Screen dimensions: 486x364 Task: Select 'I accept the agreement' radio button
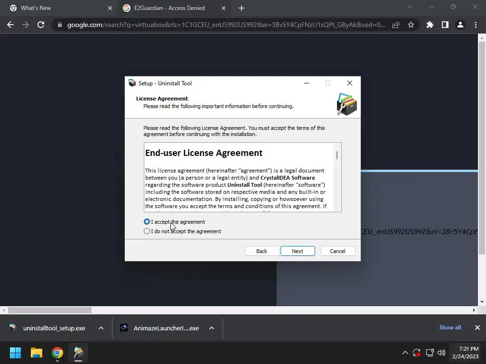[147, 222]
